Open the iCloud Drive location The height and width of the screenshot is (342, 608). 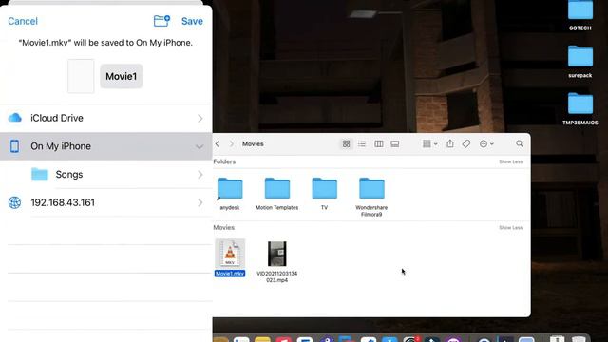(105, 118)
